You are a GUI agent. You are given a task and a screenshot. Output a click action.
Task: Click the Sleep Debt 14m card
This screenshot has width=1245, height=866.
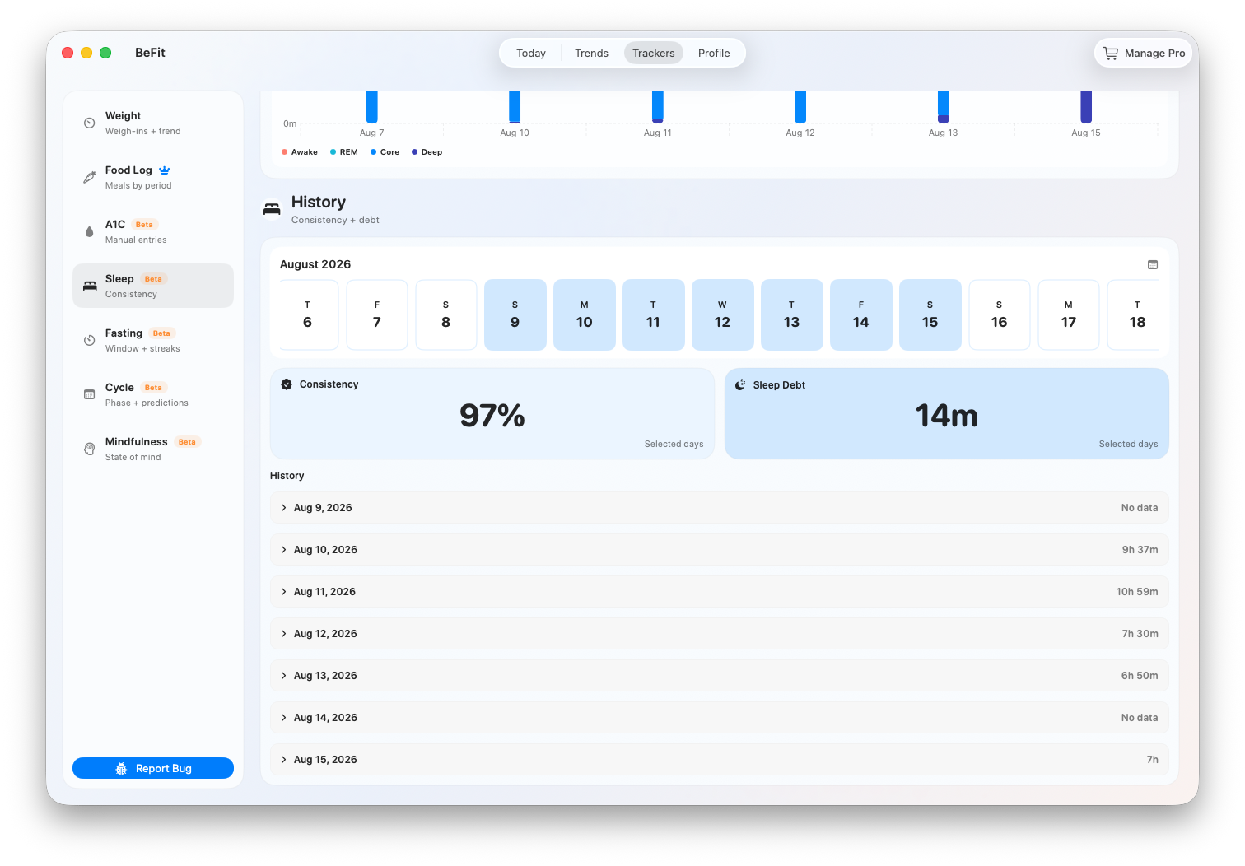(x=947, y=413)
